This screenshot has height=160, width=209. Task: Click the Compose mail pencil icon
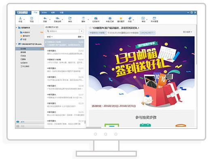pyautogui.click(x=32, y=18)
